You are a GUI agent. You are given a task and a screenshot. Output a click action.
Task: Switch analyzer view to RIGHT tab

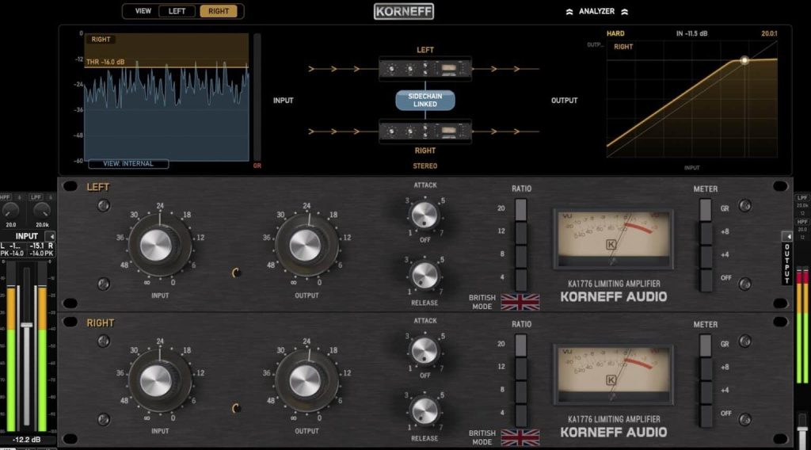[x=219, y=11]
